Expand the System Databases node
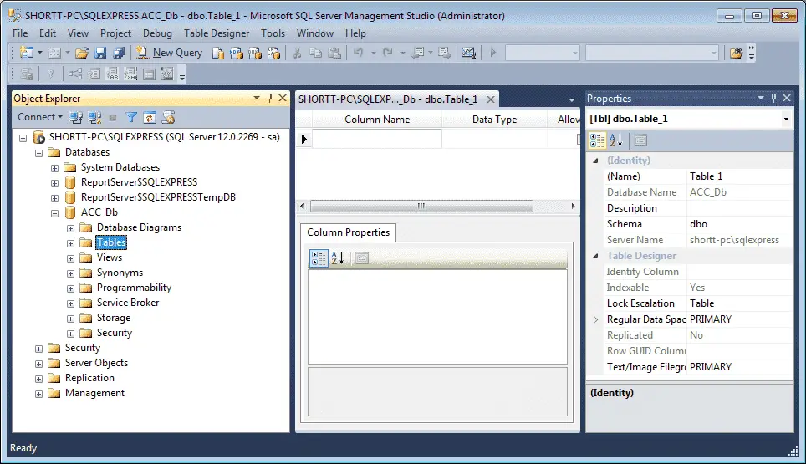Viewport: 806px width, 464px height. (54, 168)
